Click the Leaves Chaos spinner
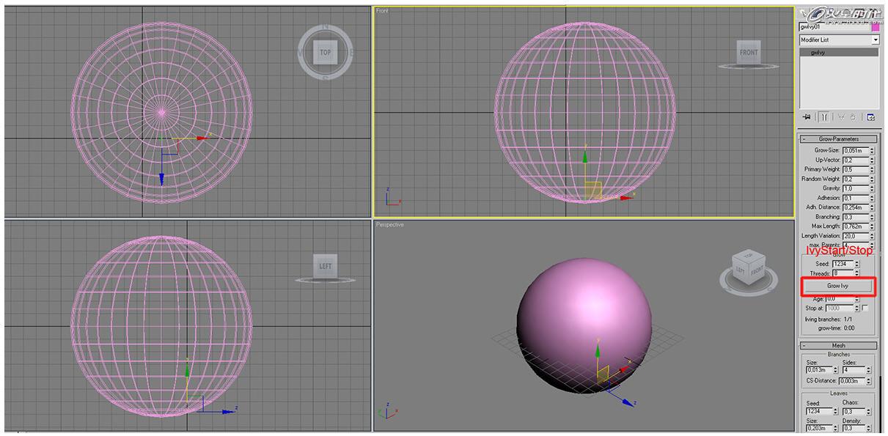The image size is (888, 436). pos(869,411)
